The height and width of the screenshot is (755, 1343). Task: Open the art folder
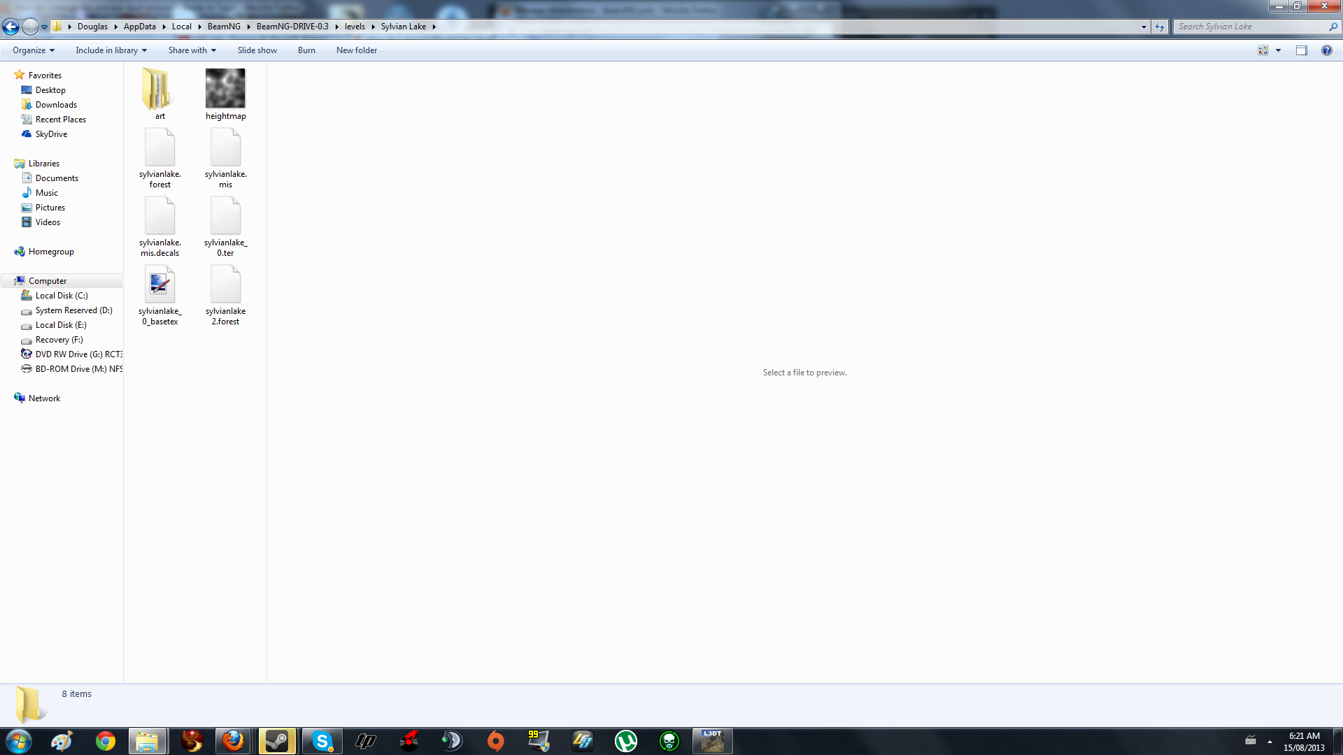point(159,94)
